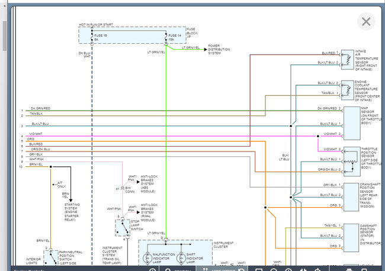This screenshot has width=385, height=271.
Task: Click the Fuse 16 5A symbol
Action: pyautogui.click(x=92, y=37)
